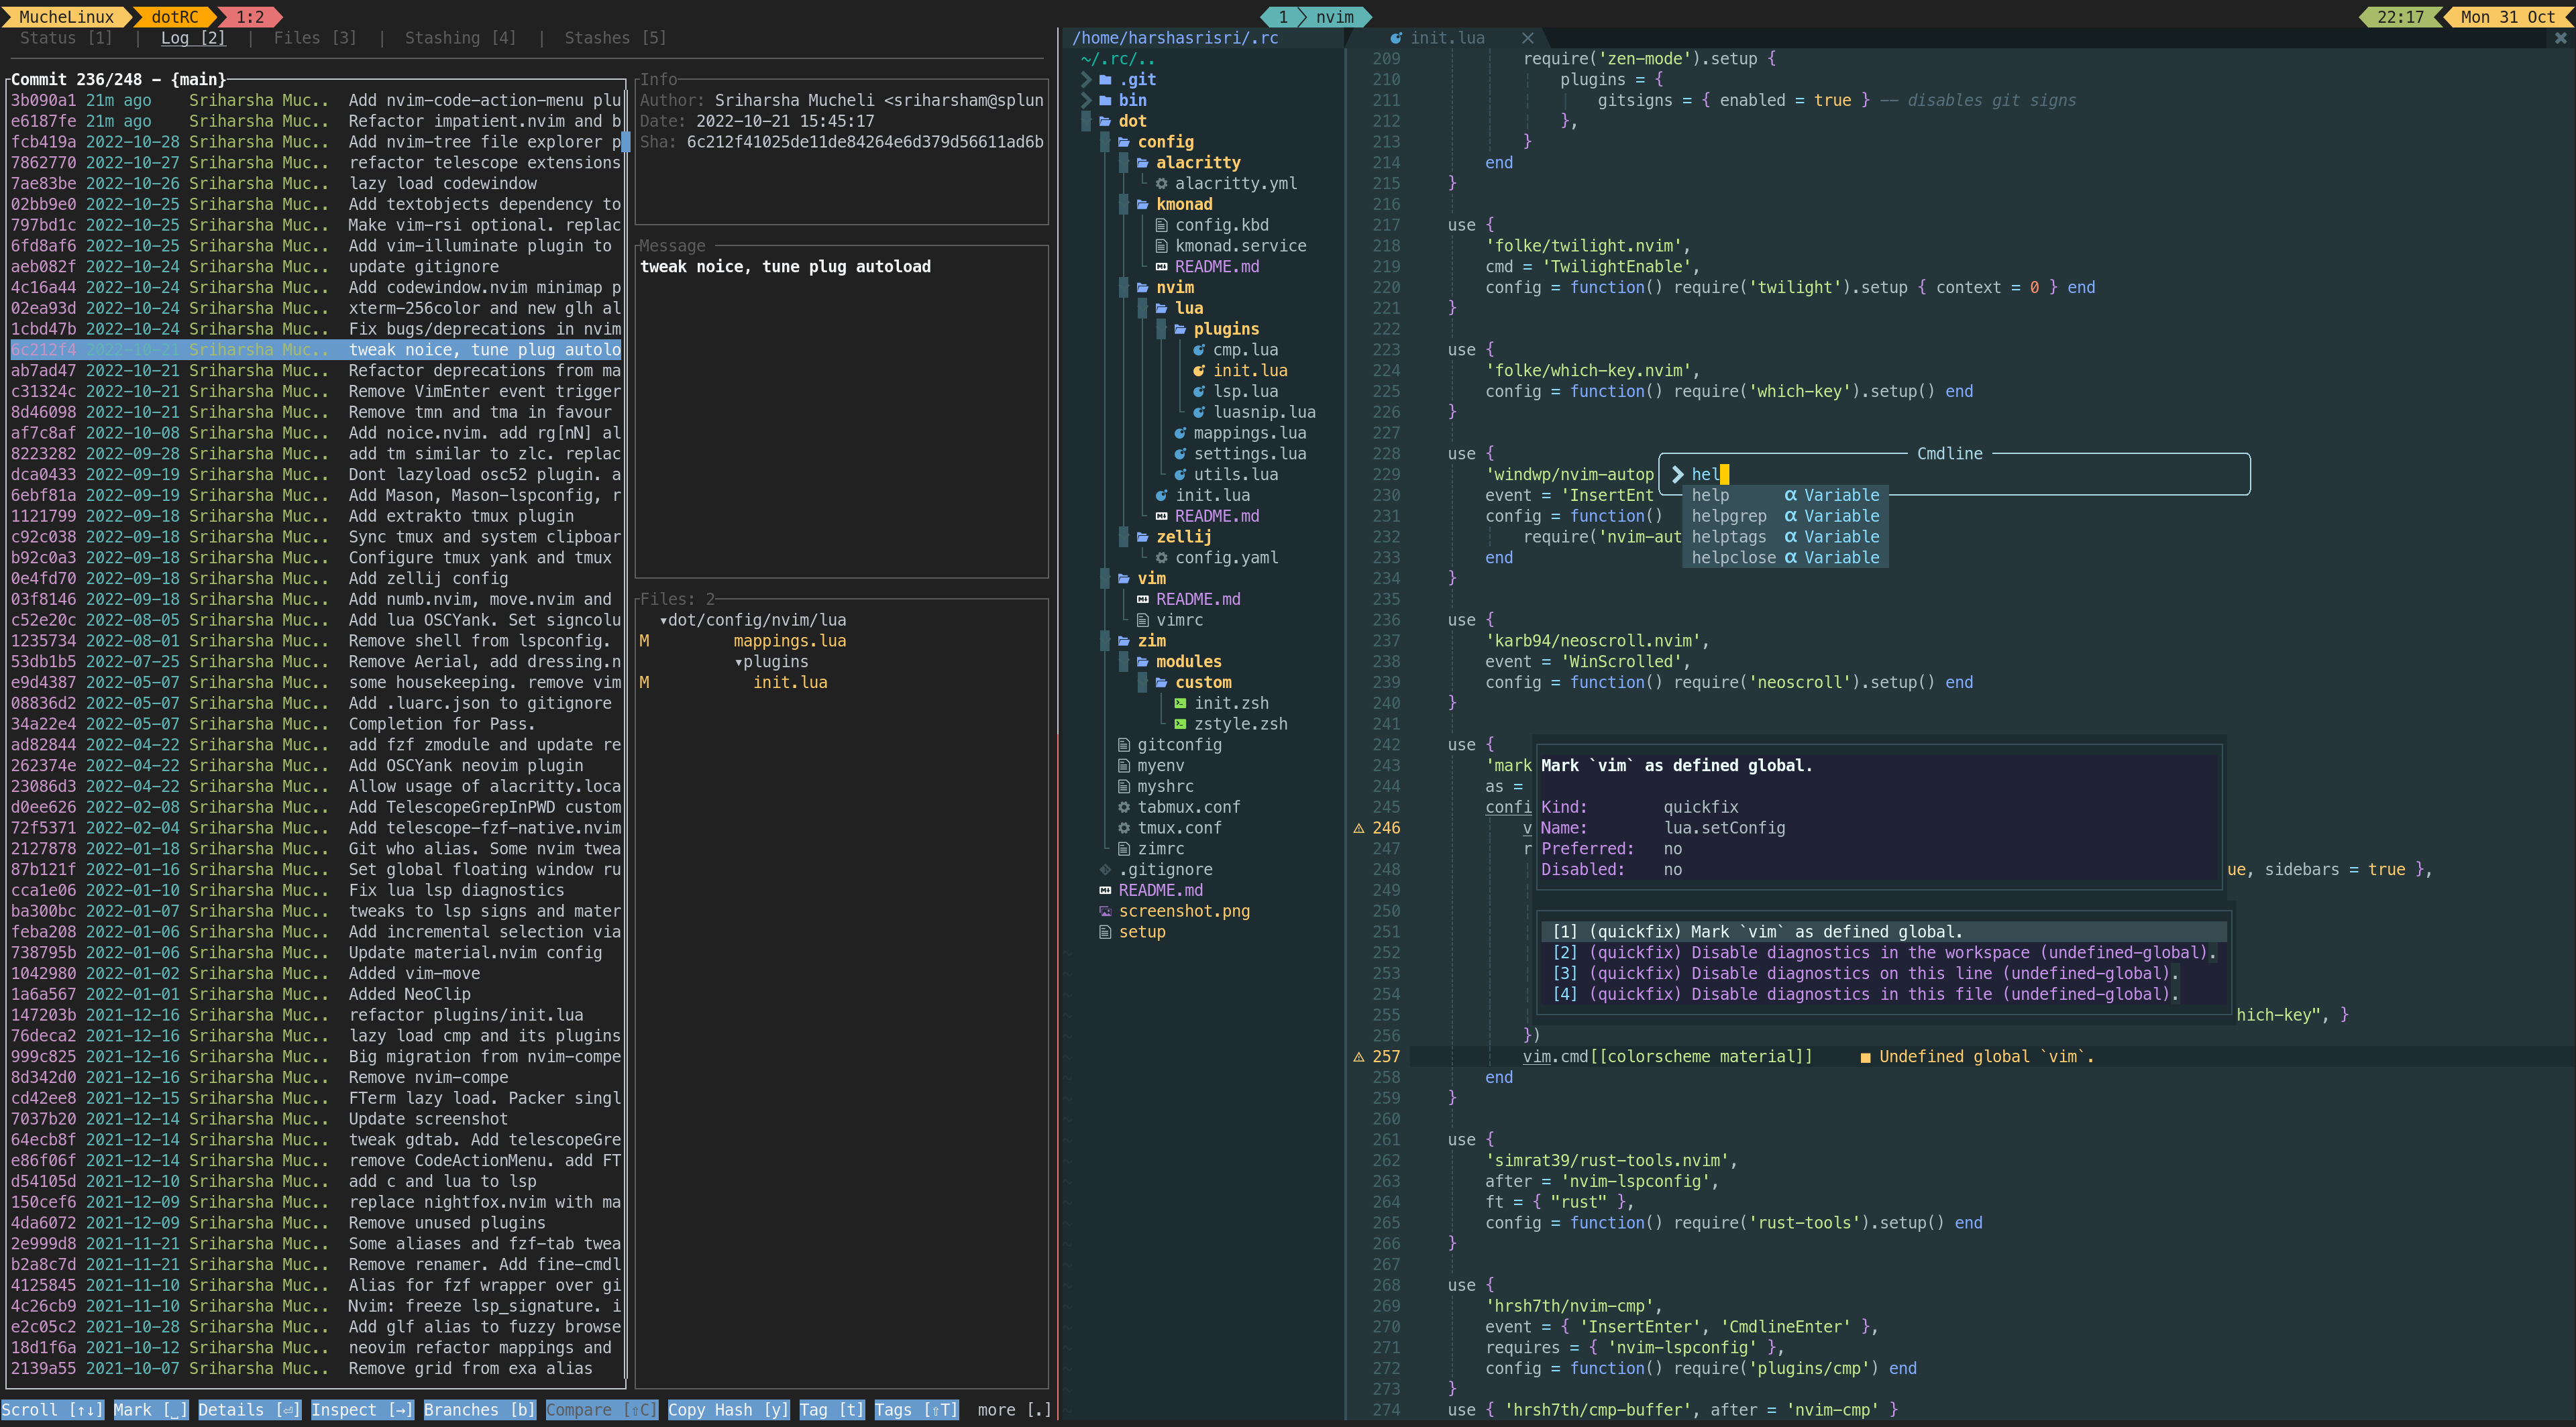Switch to the Stashes [5] tab
Viewport: 2576px width, 1427px height.
tap(615, 38)
